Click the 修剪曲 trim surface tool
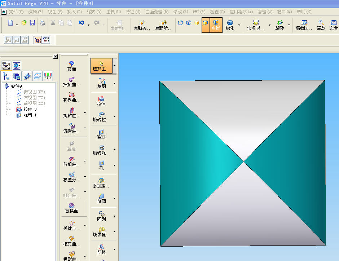The image size is (339, 261). (x=71, y=162)
